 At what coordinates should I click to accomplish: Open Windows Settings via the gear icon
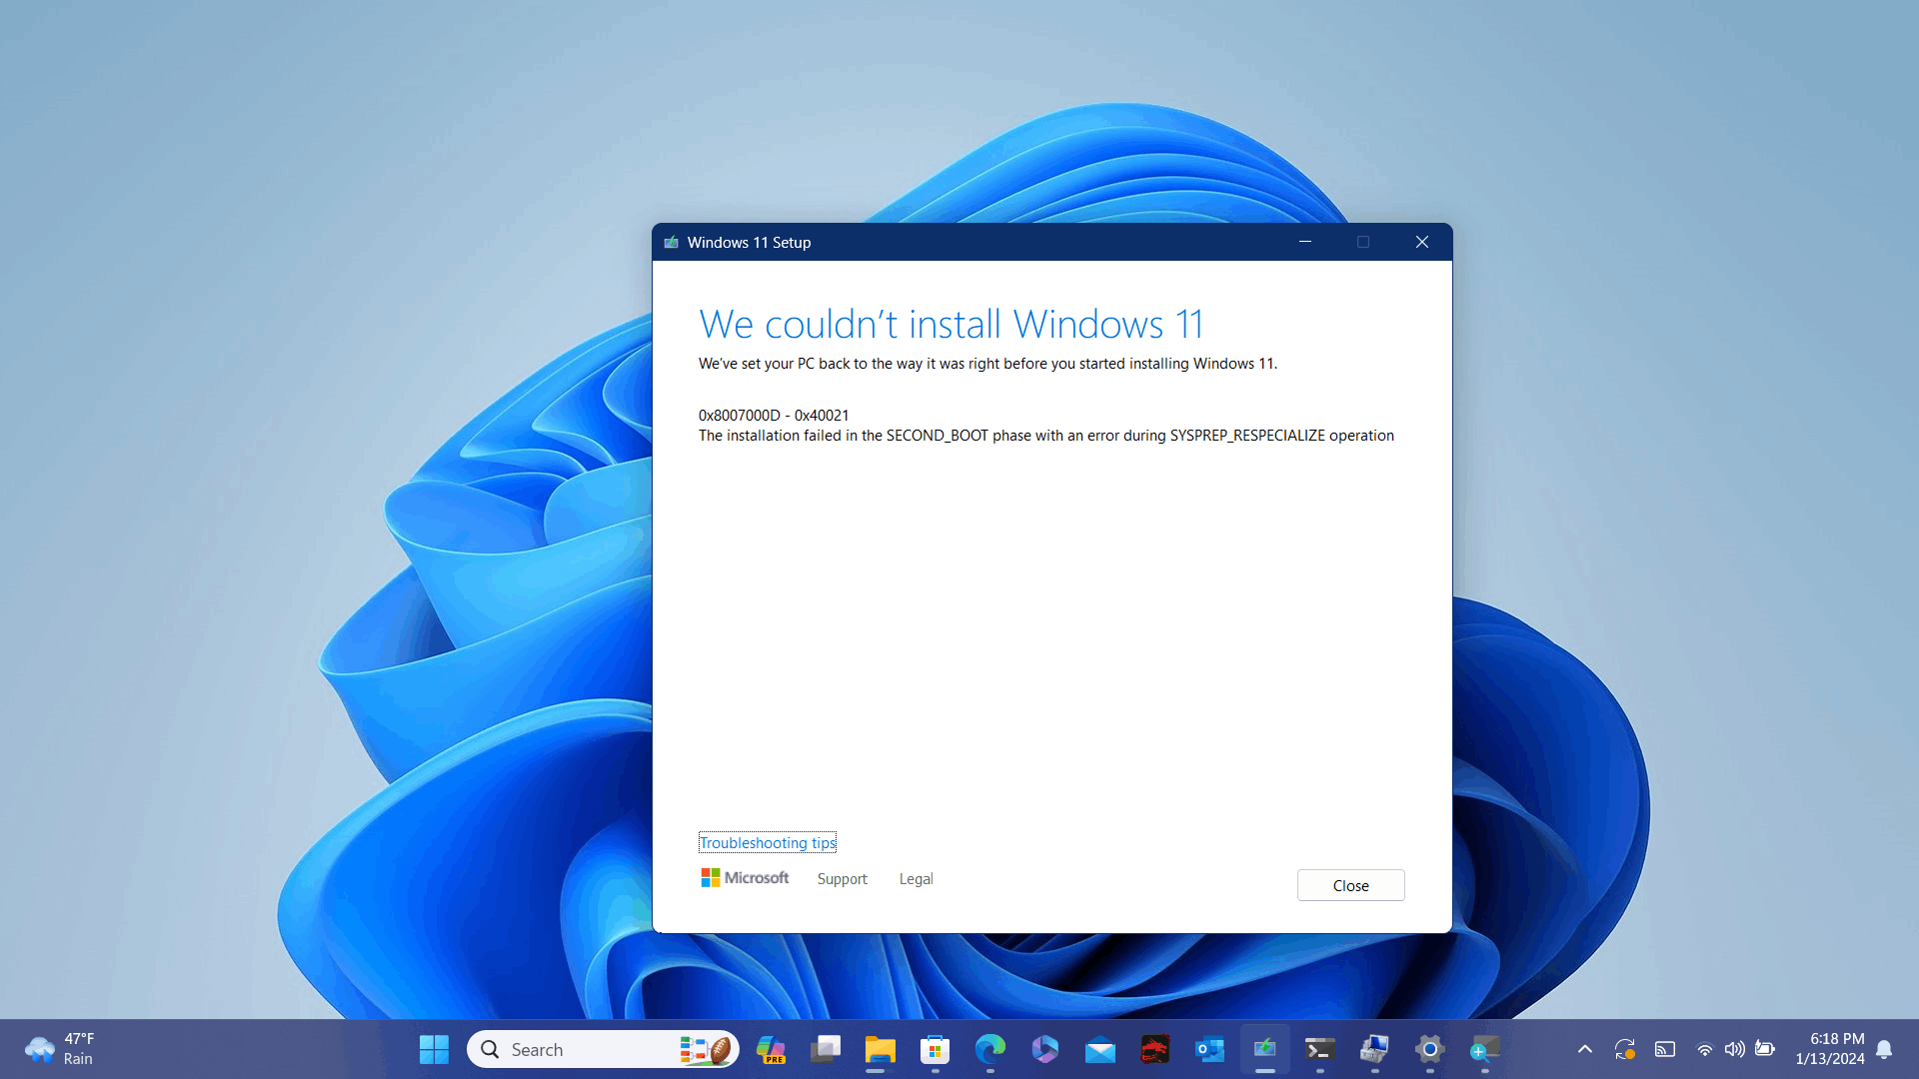pyautogui.click(x=1429, y=1049)
